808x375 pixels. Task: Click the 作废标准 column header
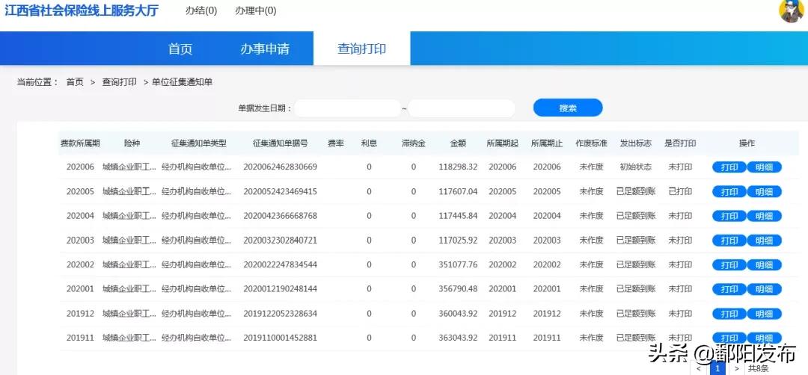coord(591,143)
